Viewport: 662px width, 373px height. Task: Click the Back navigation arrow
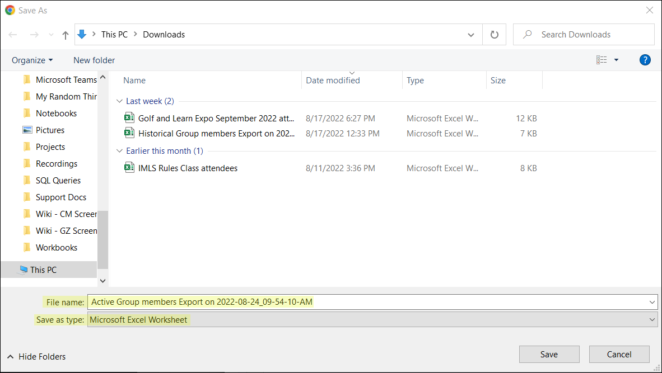[x=13, y=35]
